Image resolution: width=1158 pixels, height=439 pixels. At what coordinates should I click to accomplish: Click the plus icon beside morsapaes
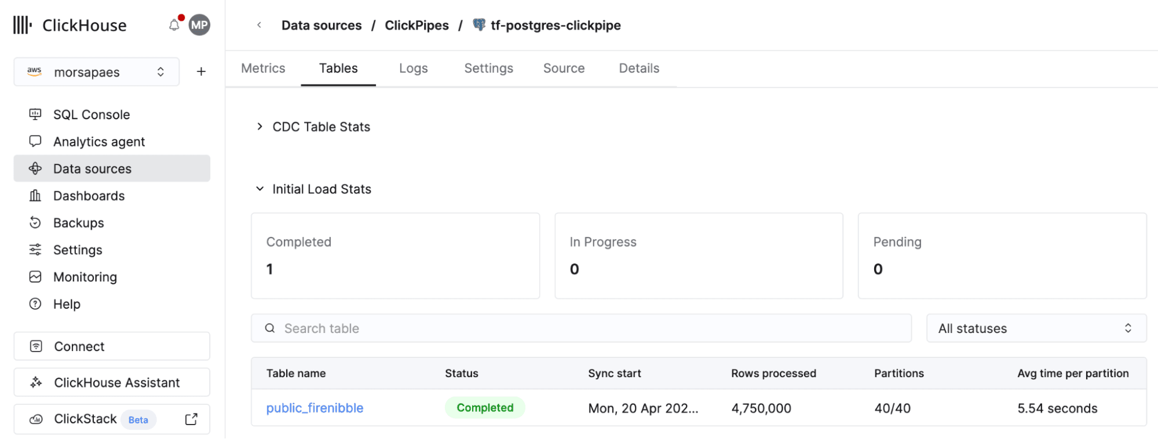(x=201, y=72)
